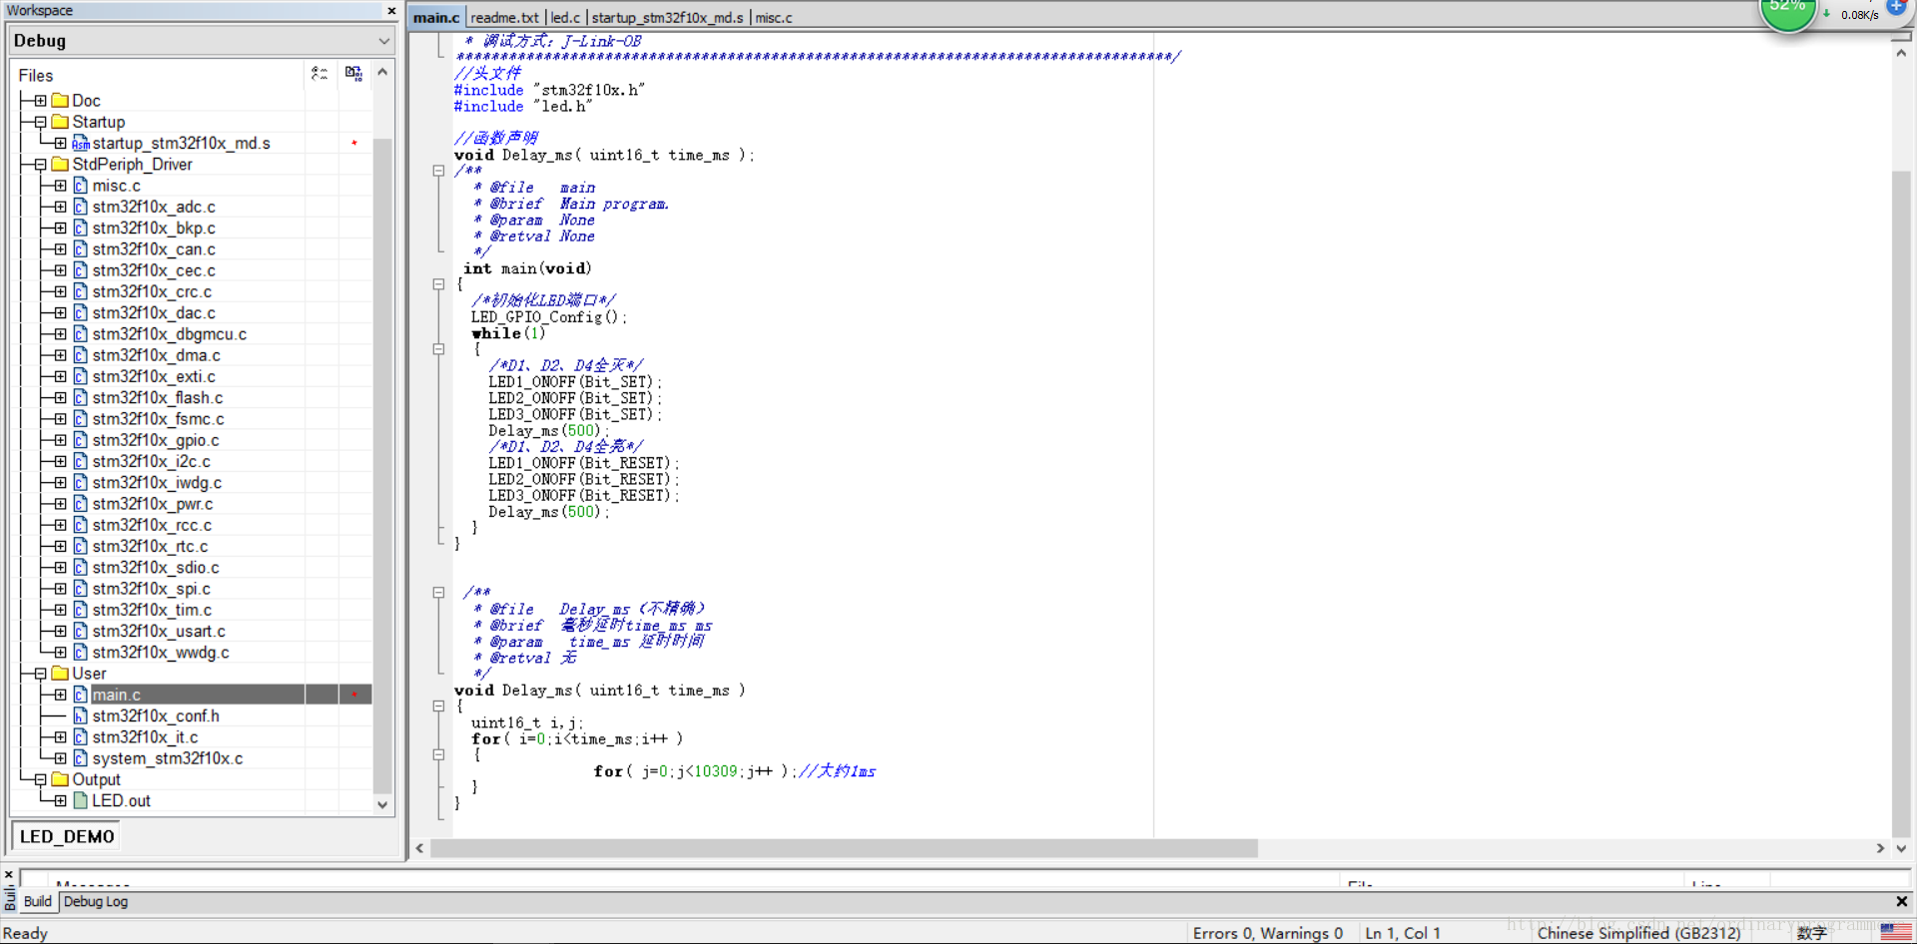Screen dimensions: 1917x944
Task: Fold the while(1) loop block
Action: pyautogui.click(x=438, y=349)
